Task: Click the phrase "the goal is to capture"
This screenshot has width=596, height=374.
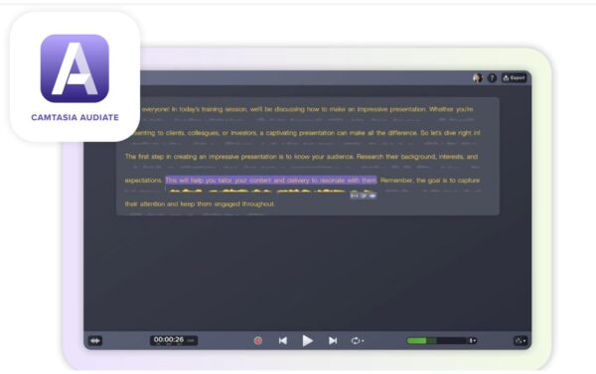Action: tap(448, 181)
